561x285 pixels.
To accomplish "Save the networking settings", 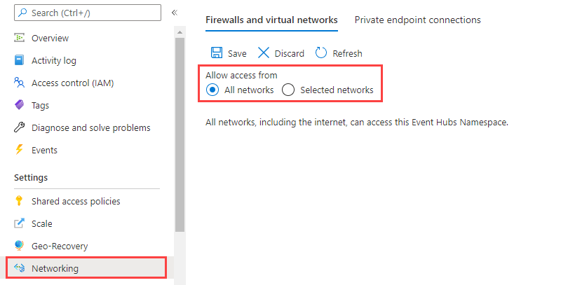I will pos(229,53).
